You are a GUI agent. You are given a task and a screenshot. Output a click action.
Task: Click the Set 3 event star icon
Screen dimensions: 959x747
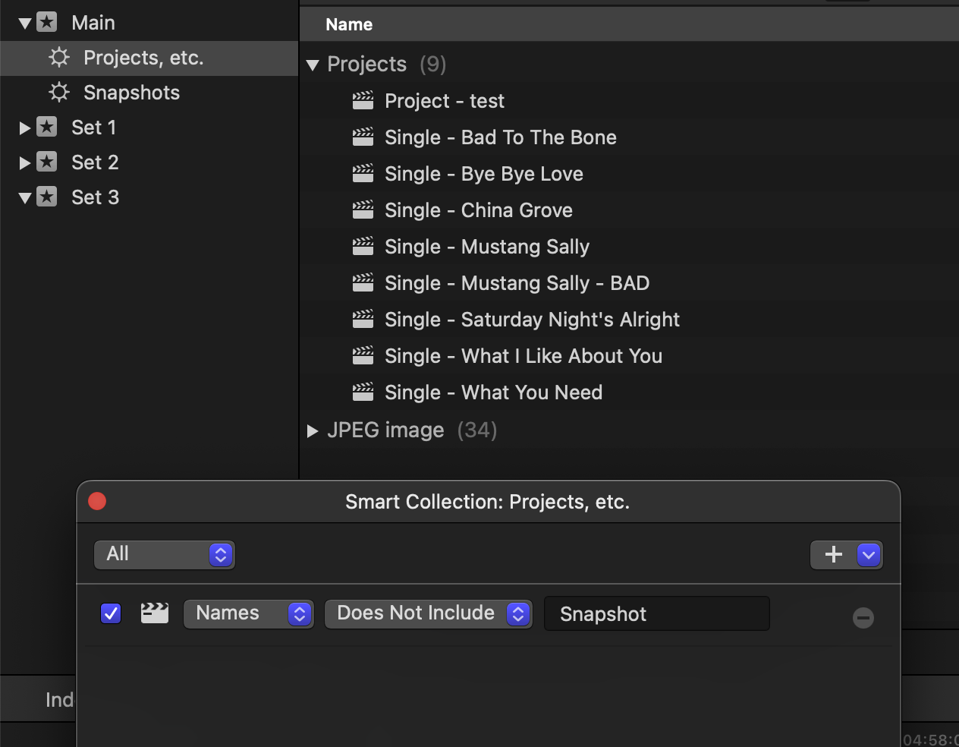point(47,197)
